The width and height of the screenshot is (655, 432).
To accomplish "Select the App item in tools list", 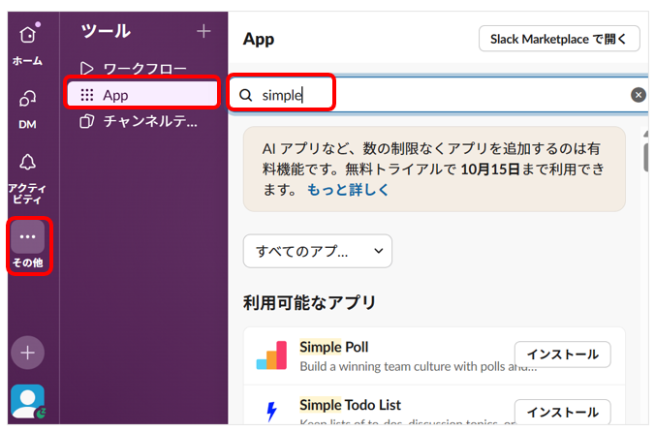I will [x=142, y=93].
